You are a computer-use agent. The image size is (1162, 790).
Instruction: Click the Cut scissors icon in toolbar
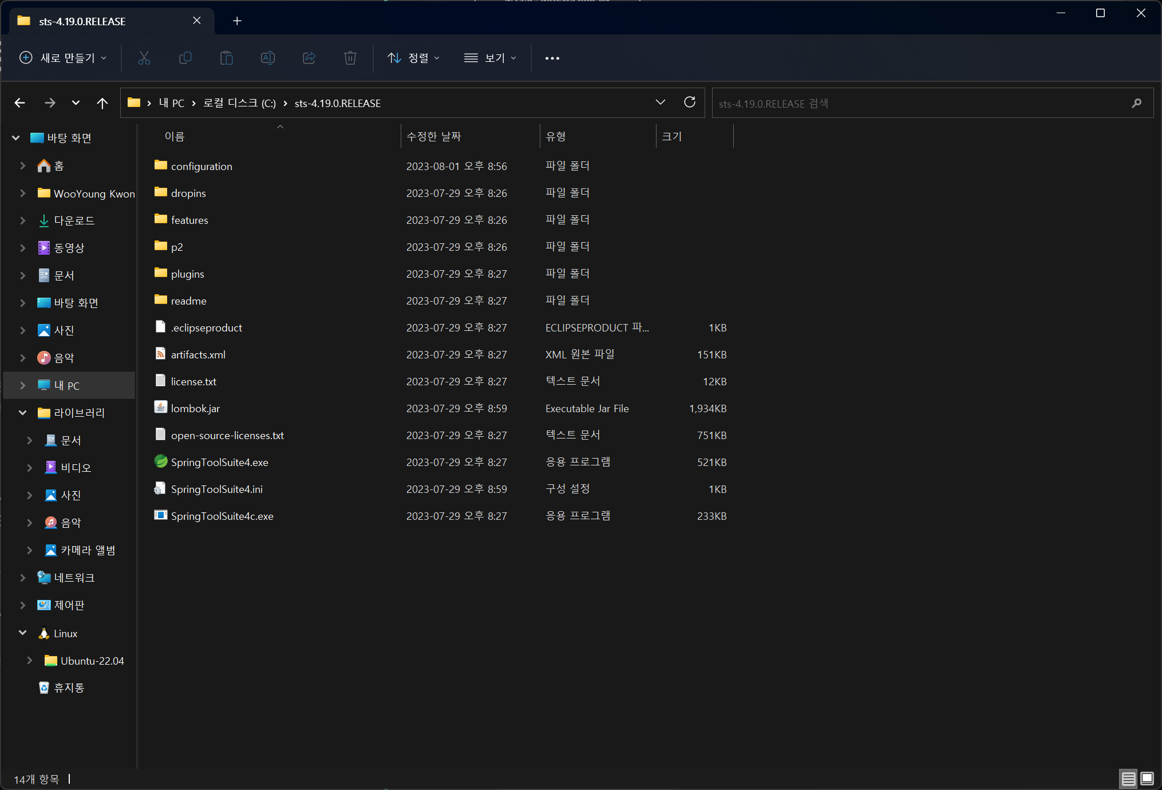point(144,58)
